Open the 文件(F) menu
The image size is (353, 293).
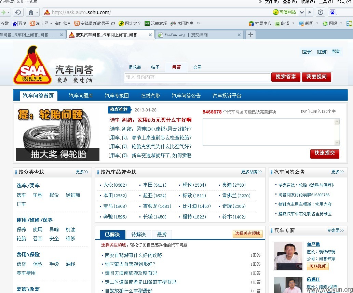[x=272, y=2]
